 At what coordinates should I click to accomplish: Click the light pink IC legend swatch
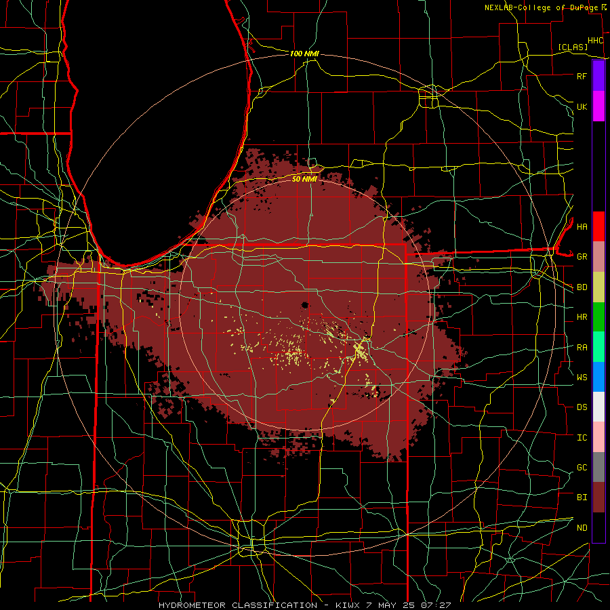[598, 437]
